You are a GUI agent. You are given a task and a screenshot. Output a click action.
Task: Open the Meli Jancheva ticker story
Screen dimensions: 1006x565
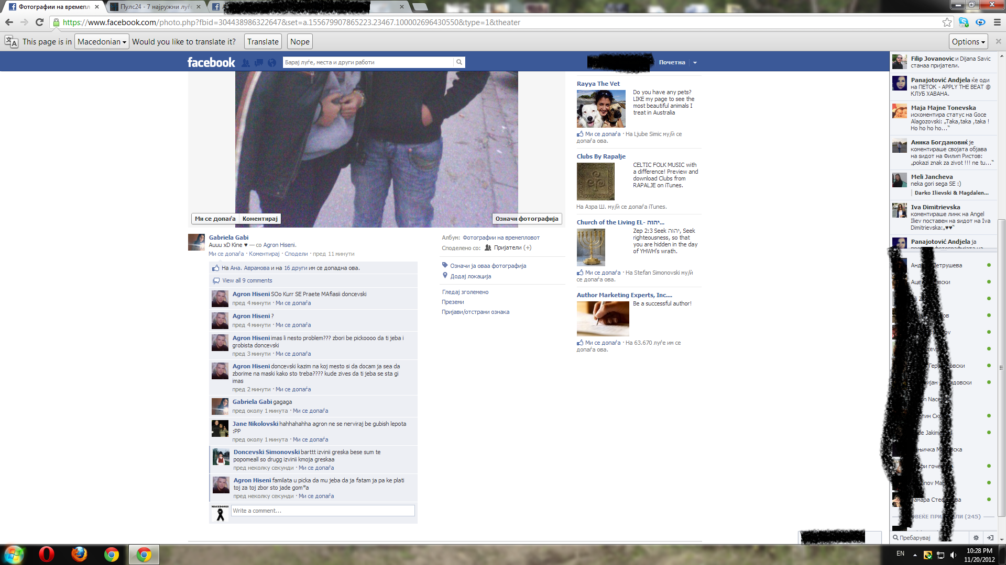[x=943, y=185]
